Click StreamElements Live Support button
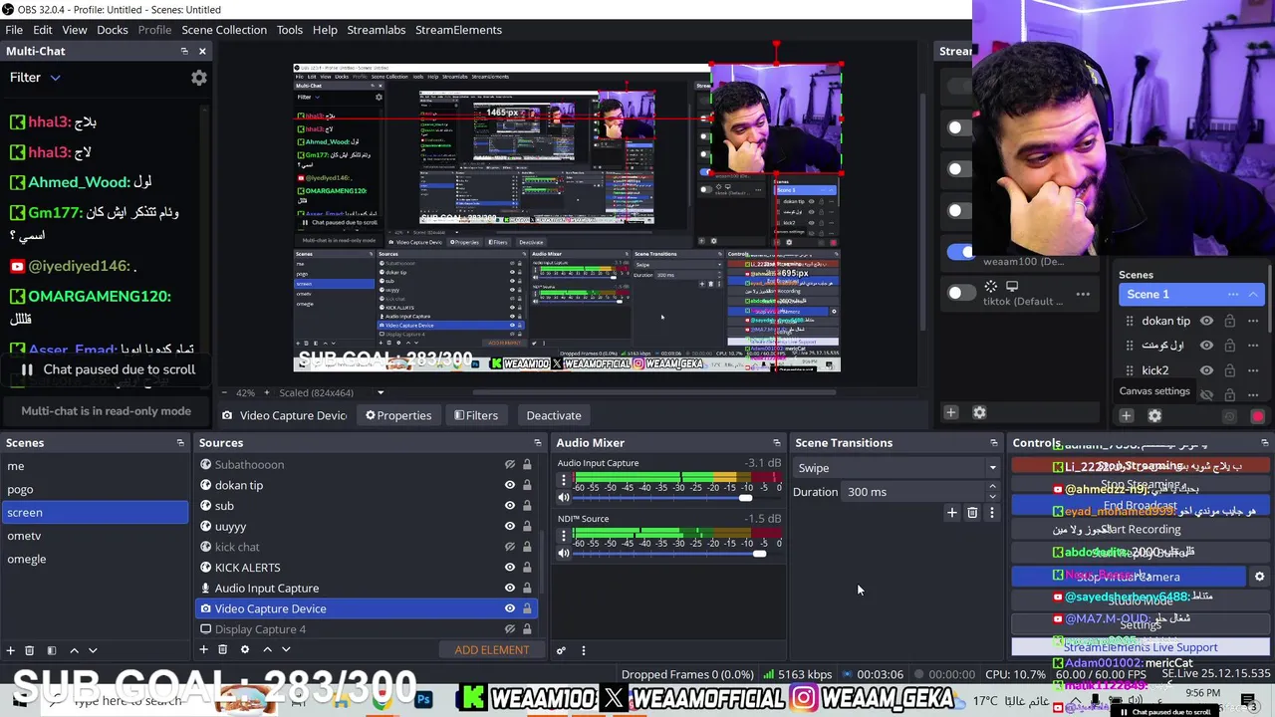Image resolution: width=1275 pixels, height=717 pixels. point(1141,647)
